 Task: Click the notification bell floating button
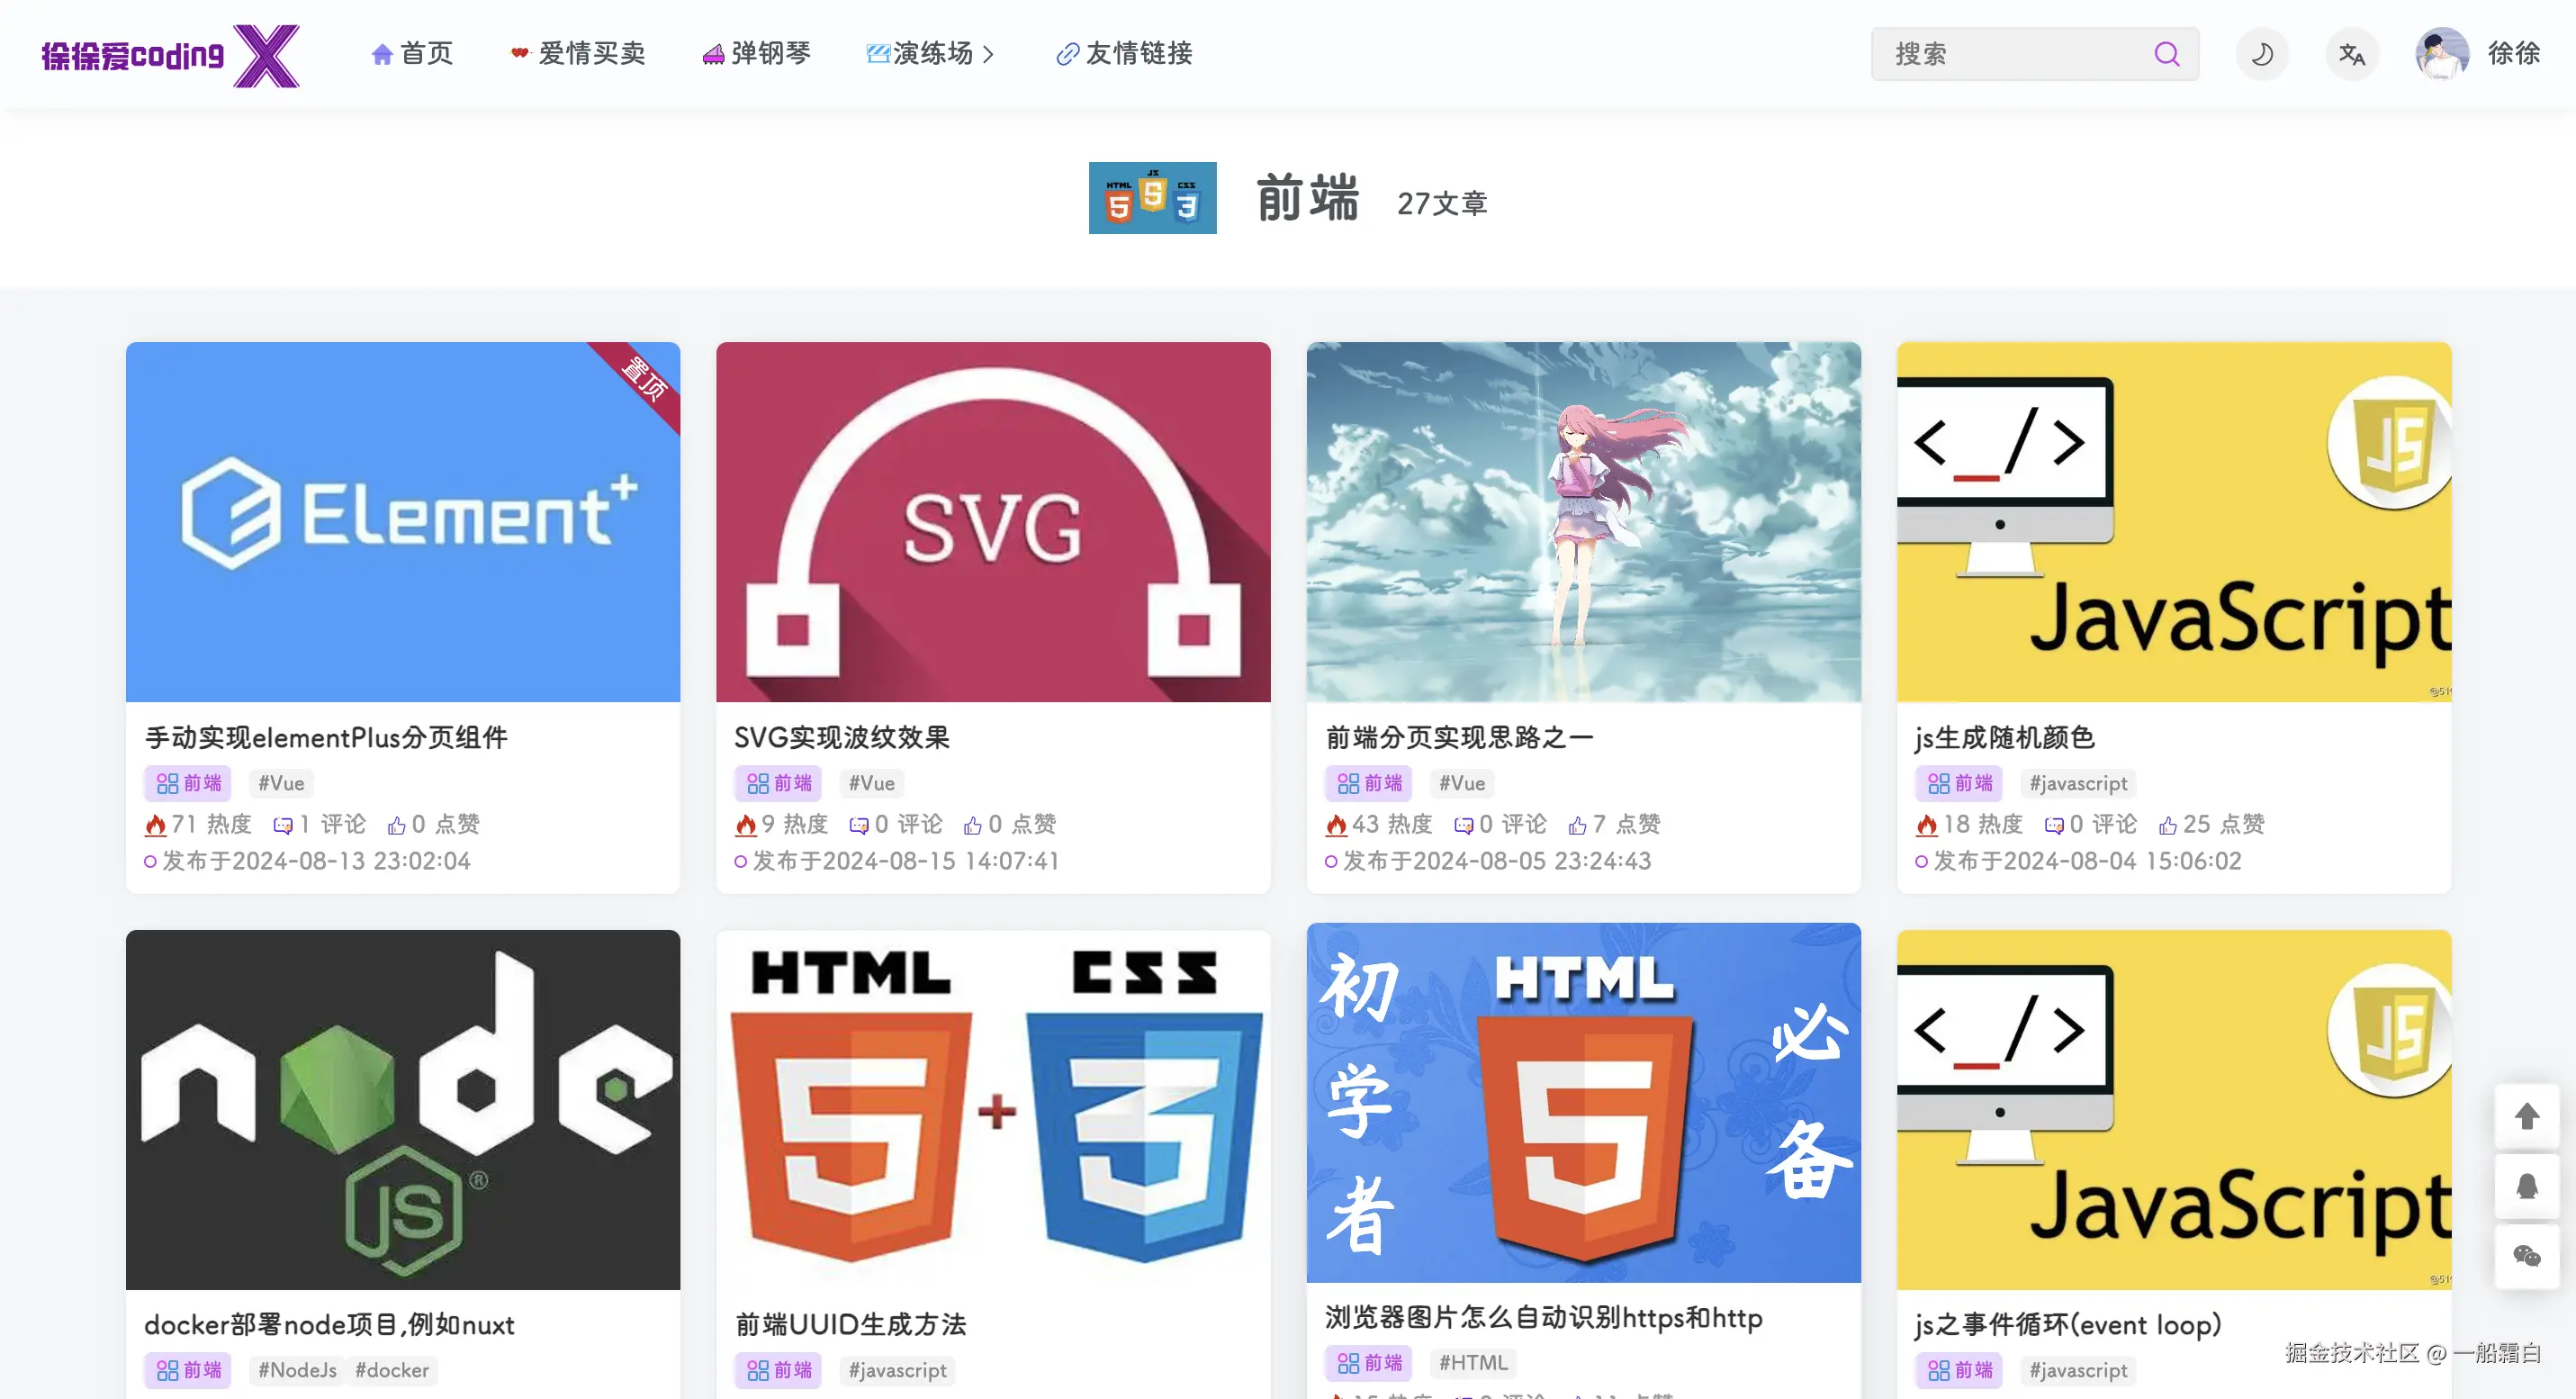pos(2526,1186)
